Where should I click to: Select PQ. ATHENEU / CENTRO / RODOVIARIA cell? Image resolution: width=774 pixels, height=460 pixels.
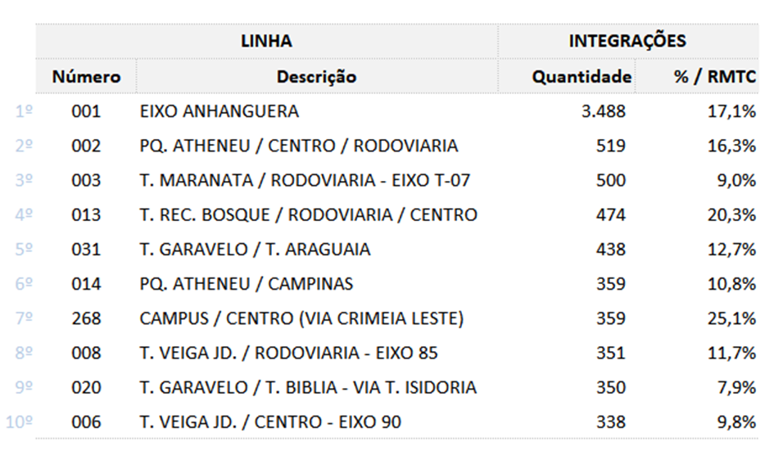(299, 146)
